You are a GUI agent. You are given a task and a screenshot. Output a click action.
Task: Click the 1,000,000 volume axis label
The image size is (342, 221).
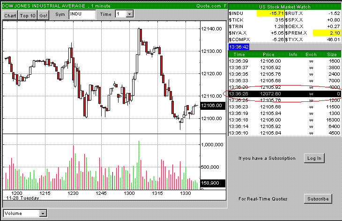212,145
